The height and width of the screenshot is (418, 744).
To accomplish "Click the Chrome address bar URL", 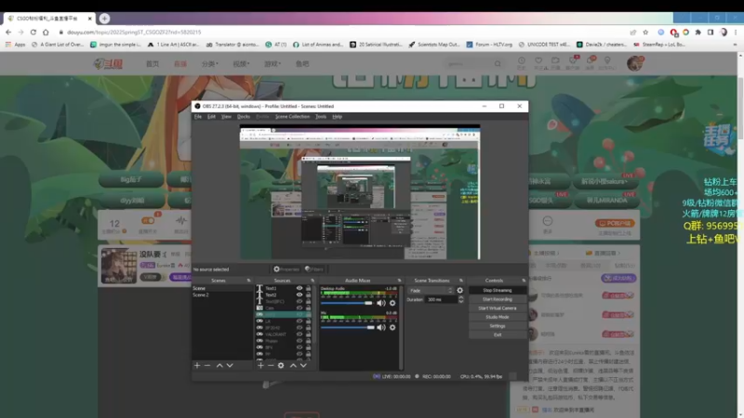I will pos(134,33).
